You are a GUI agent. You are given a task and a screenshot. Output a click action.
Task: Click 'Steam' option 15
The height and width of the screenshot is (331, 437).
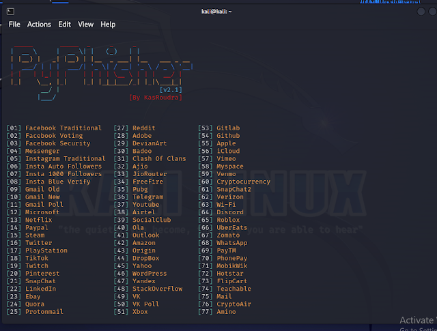point(35,235)
